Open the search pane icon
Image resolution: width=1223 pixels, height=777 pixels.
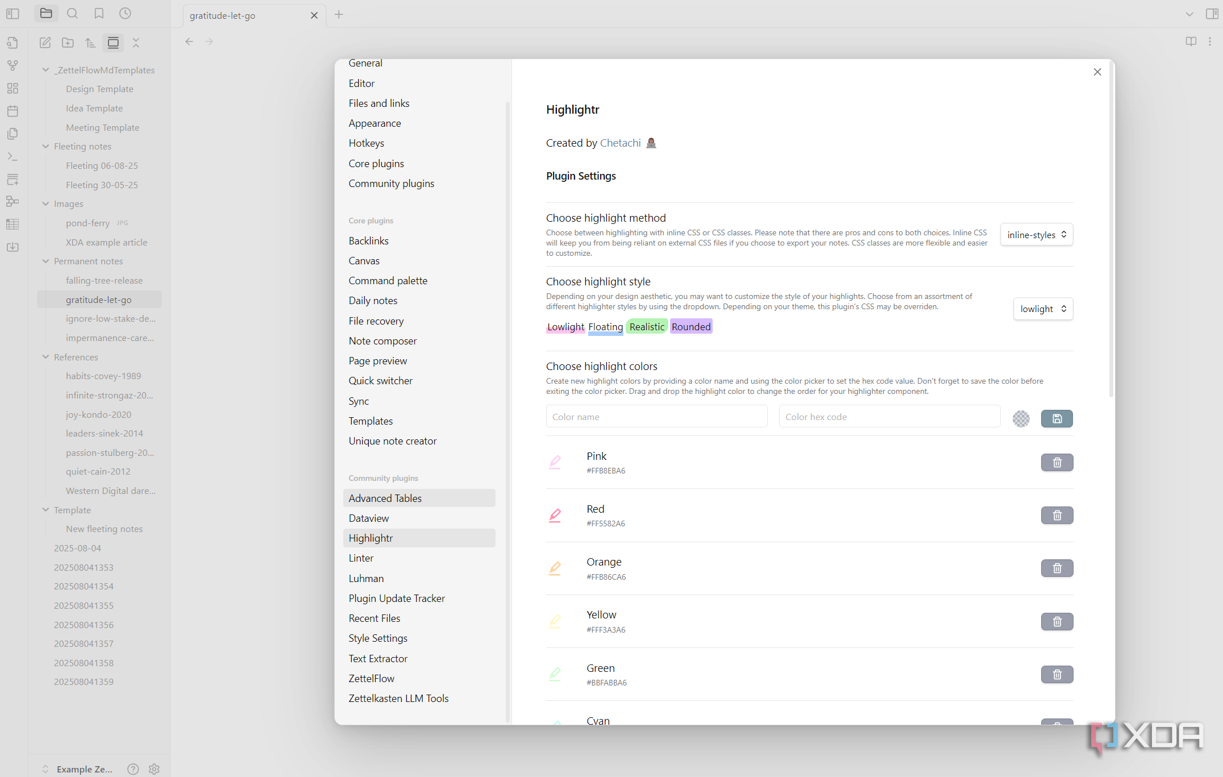pos(72,13)
